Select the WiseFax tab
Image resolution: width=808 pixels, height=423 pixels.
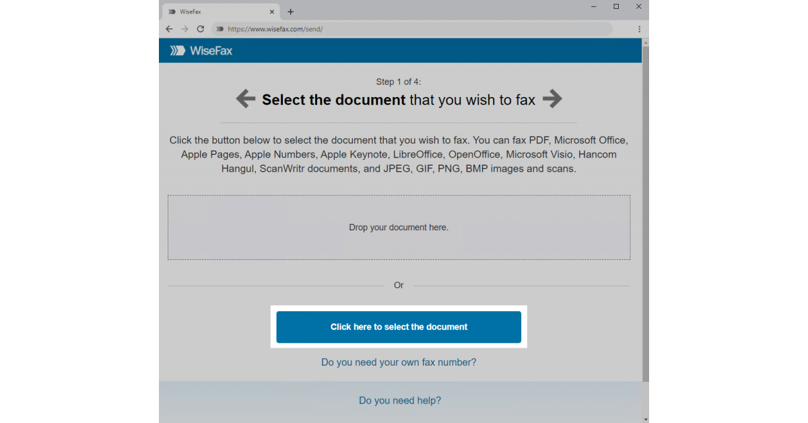coord(221,11)
